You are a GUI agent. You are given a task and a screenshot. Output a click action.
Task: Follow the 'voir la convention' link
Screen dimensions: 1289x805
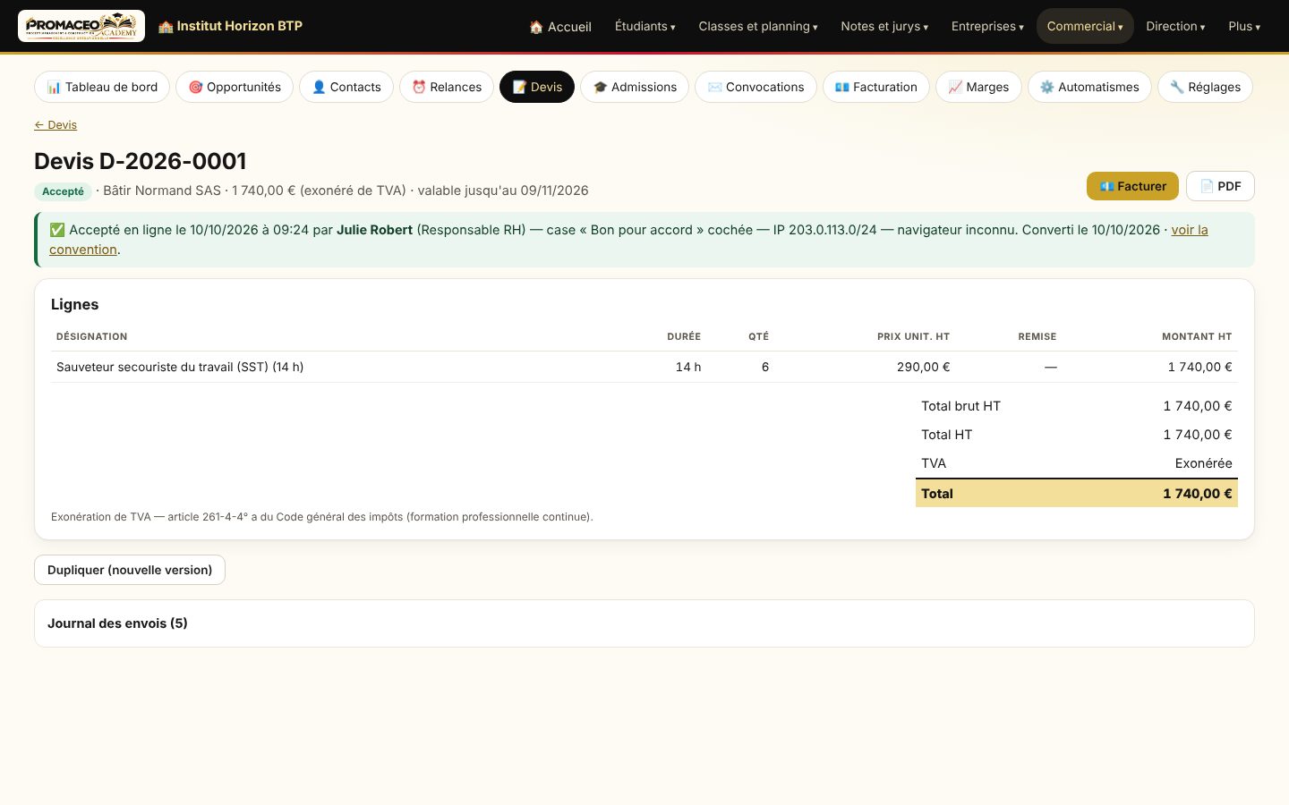tap(628, 240)
